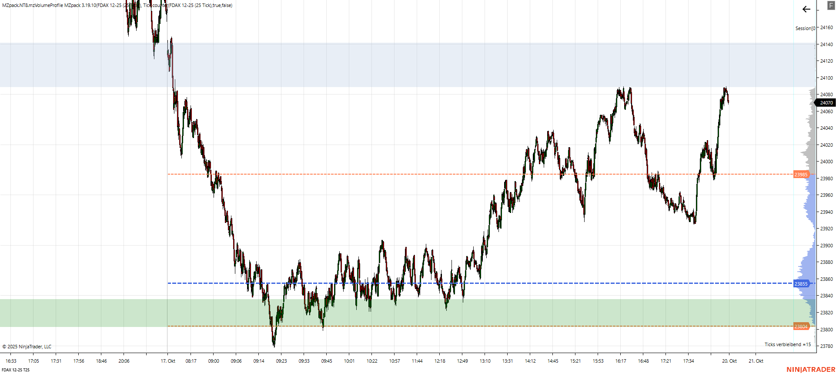Image resolution: width=836 pixels, height=374 pixels.
Task: Click the orange 23985 price marker
Action: (801, 175)
